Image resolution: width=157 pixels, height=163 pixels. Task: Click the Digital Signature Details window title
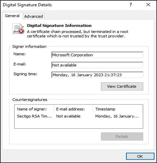coord(27,5)
